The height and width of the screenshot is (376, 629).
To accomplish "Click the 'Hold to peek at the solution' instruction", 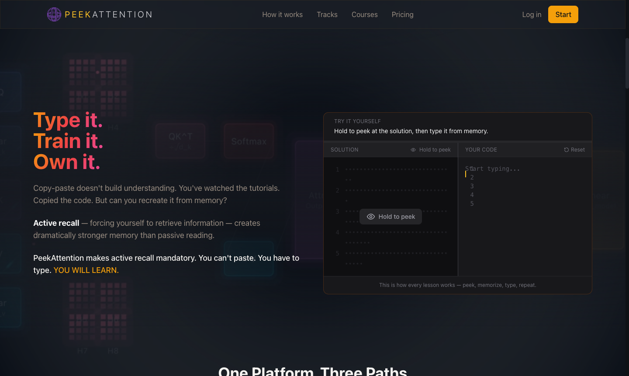I will pos(411,131).
